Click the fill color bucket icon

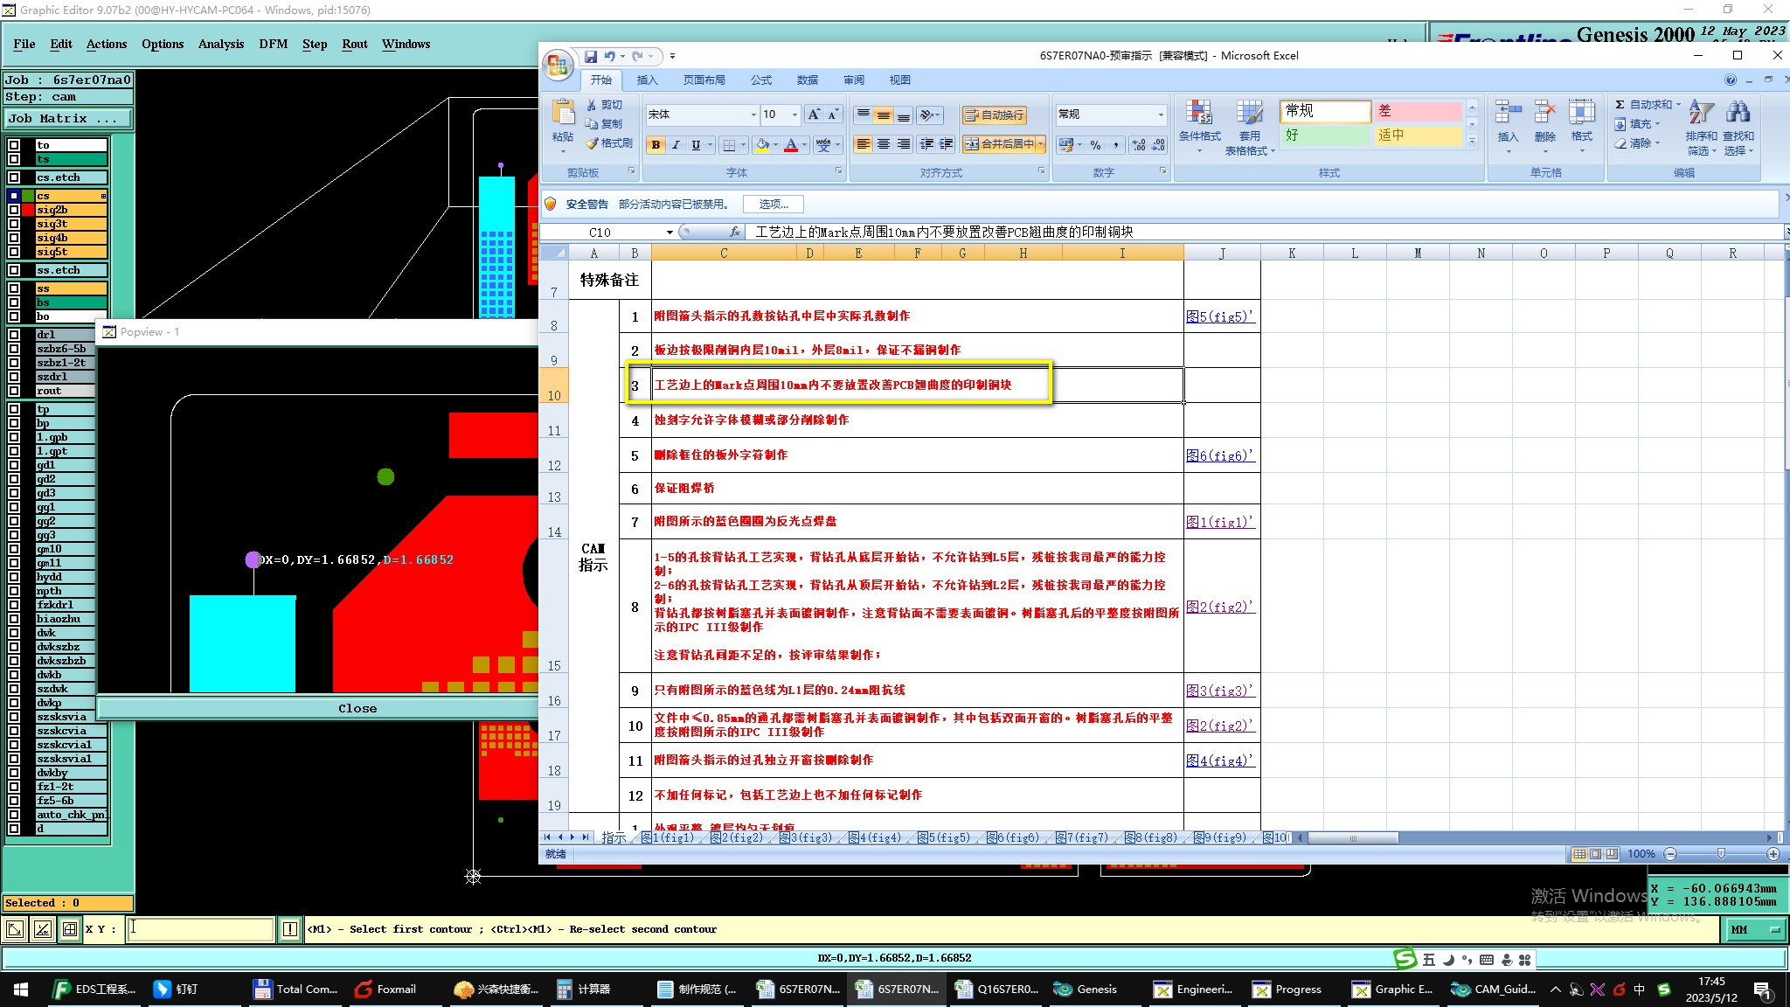pos(762,145)
